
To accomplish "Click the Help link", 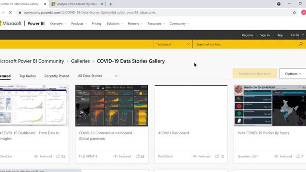I will pos(280,35).
